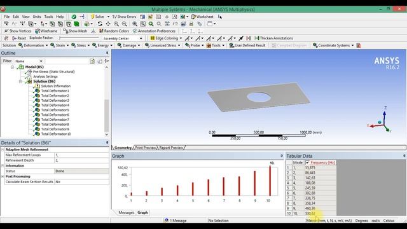
Task: Switch to Vertex selection filter
Action: tap(52, 24)
